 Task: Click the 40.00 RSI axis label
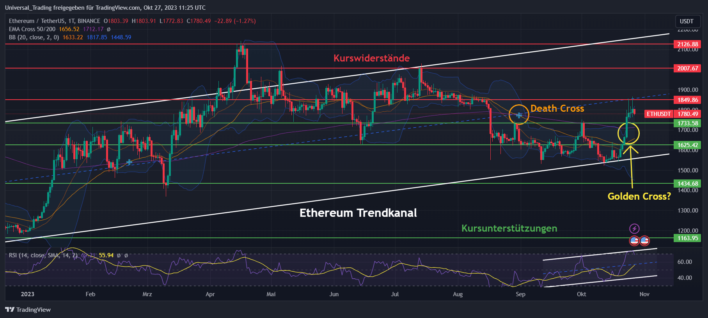click(x=685, y=278)
